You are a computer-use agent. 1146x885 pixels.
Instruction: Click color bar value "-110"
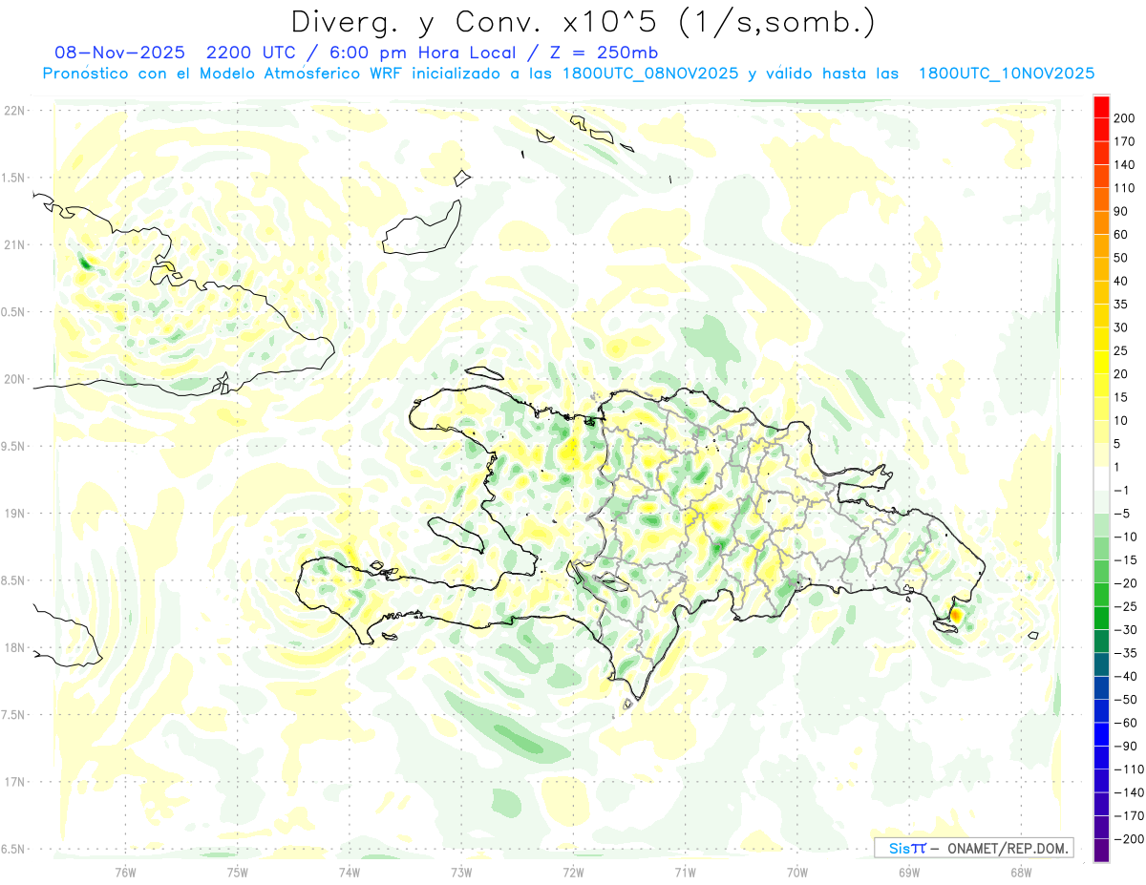(x=1129, y=769)
